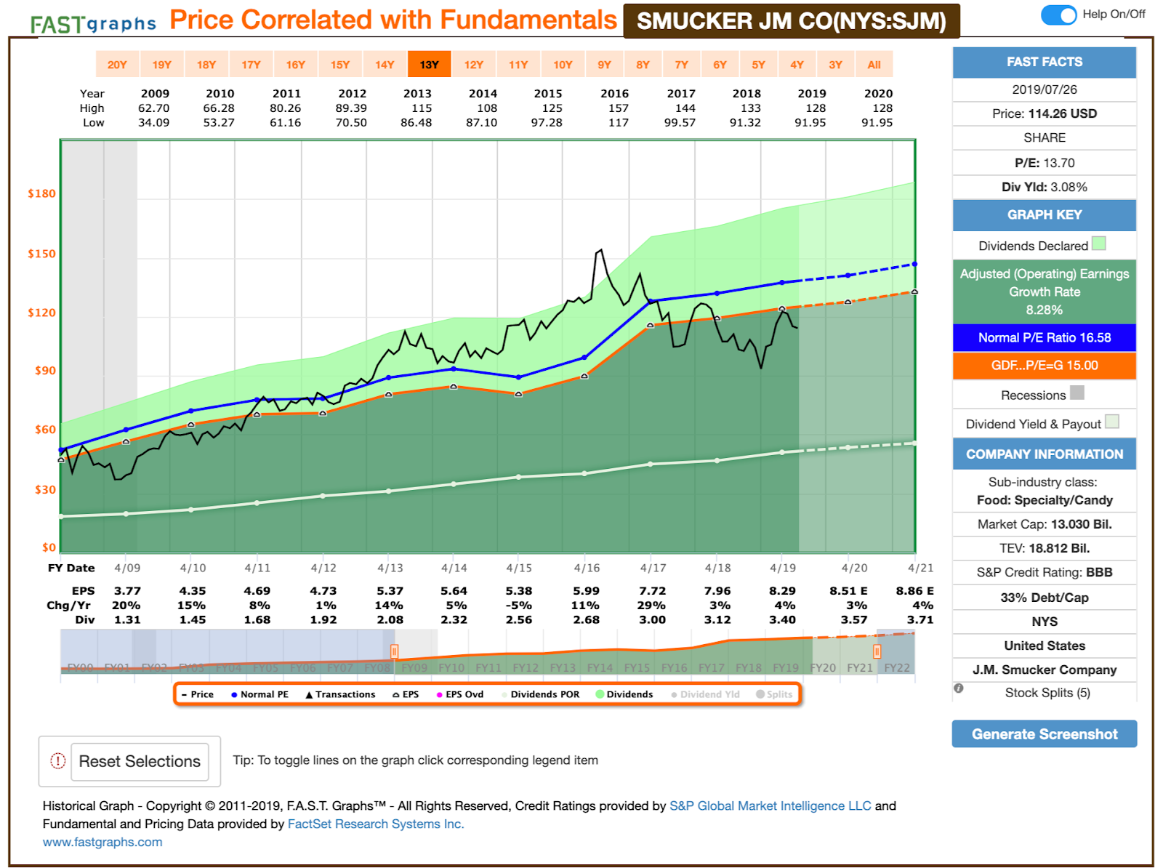Select the 12Y time range tab
Viewport: 1163px width, 868px height.
[x=474, y=65]
